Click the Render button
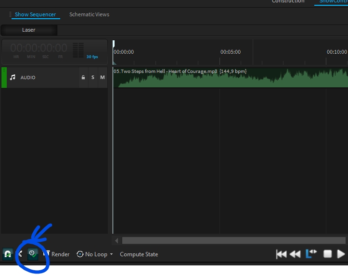The image size is (348, 275). pyautogui.click(x=57, y=254)
